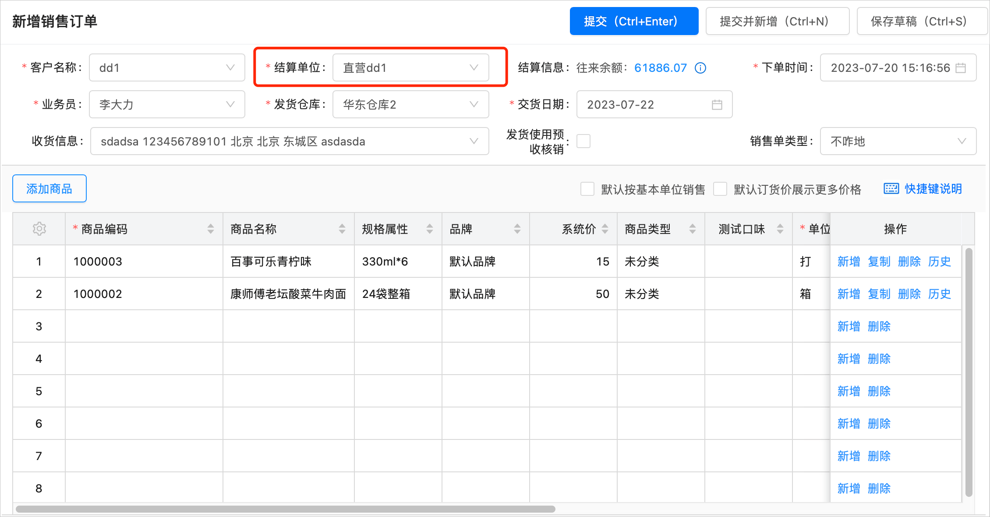Image resolution: width=990 pixels, height=517 pixels.
Task: Enable 默认按基本单位销售 checkbox
Action: [587, 189]
